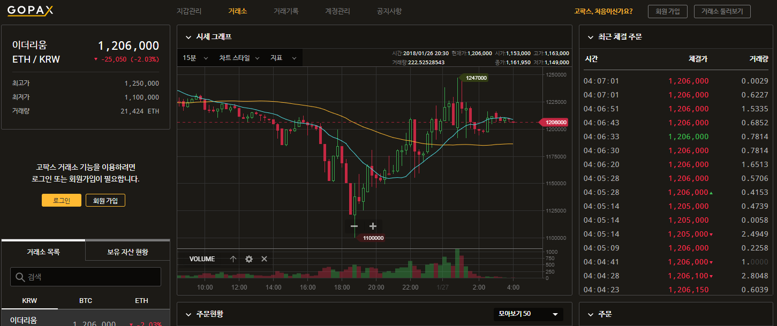
Task: Collapse the 최근 체결 주문 panel
Action: [591, 37]
